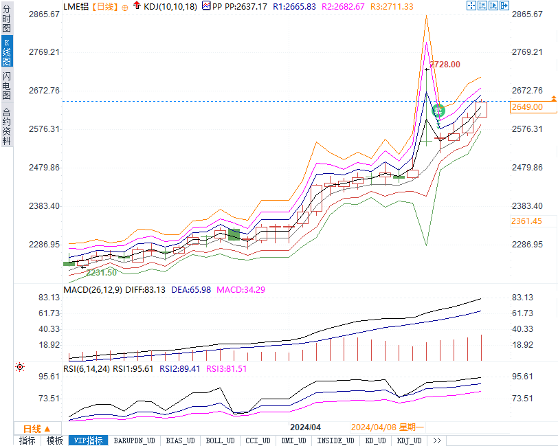Apply the BIAS_UD indicator

[x=180, y=441]
